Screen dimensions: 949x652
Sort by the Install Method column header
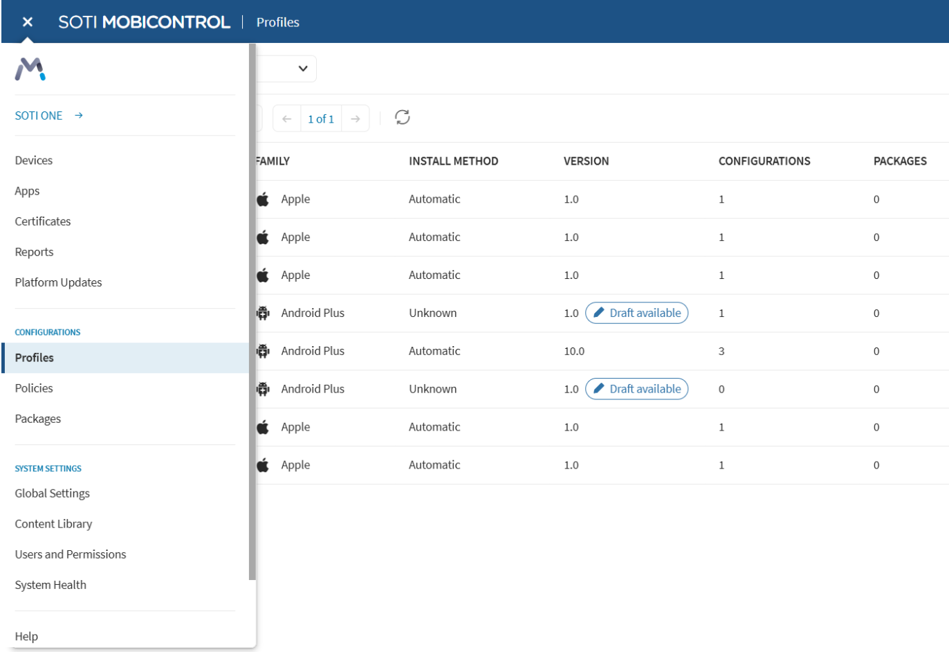[x=454, y=161]
